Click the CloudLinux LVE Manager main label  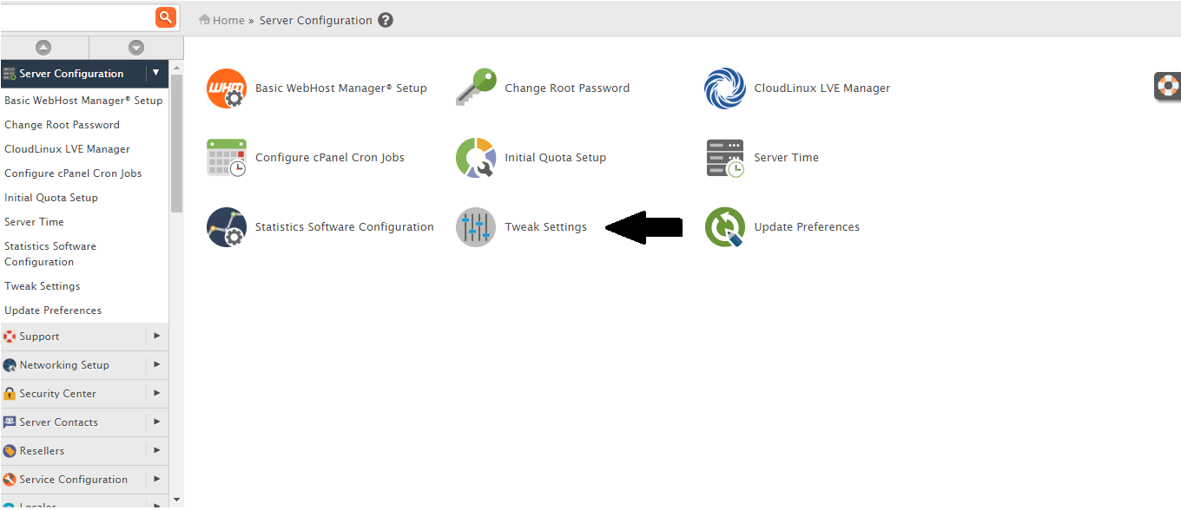pyautogui.click(x=821, y=88)
